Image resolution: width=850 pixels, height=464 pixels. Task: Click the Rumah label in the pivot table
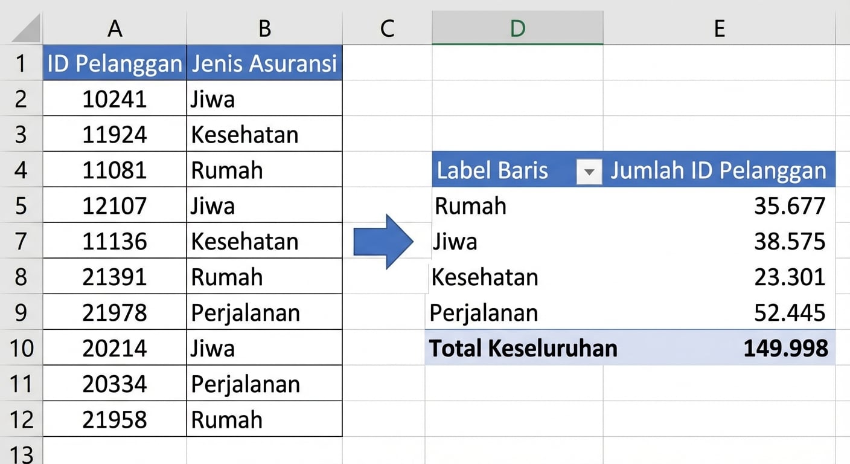[470, 205]
